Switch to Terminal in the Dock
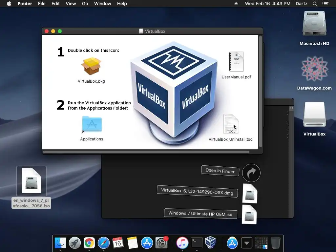Viewport: 336px width, 252px height. [x=197, y=243]
